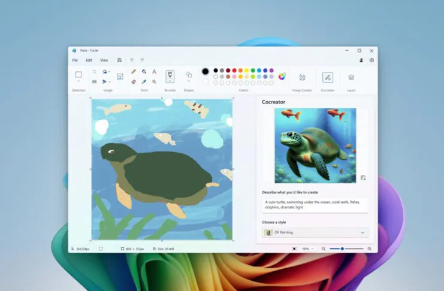Select the Pencil tool
The image size is (444, 291).
(134, 72)
